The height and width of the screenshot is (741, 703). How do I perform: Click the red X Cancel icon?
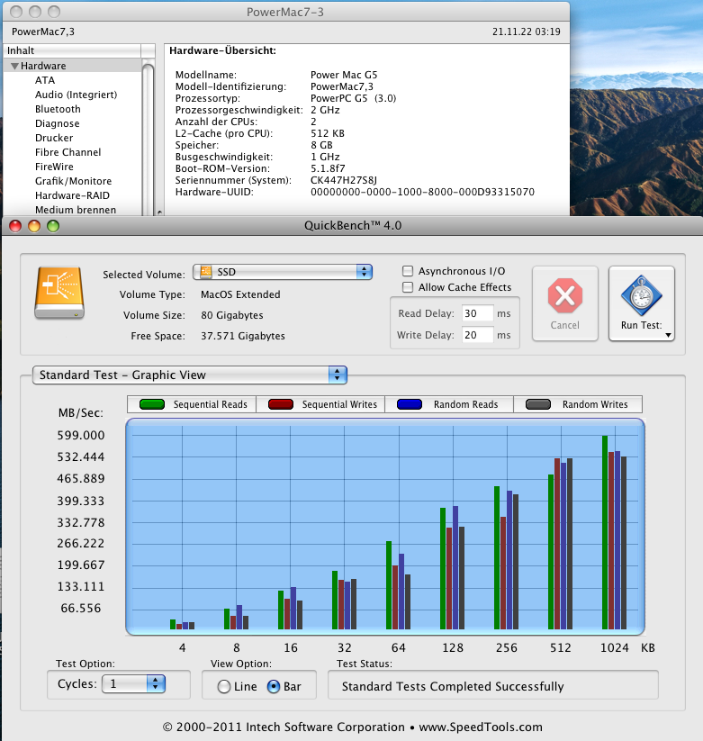[565, 296]
